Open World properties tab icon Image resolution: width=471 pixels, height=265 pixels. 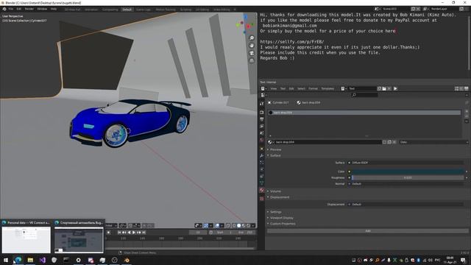pyautogui.click(x=262, y=140)
